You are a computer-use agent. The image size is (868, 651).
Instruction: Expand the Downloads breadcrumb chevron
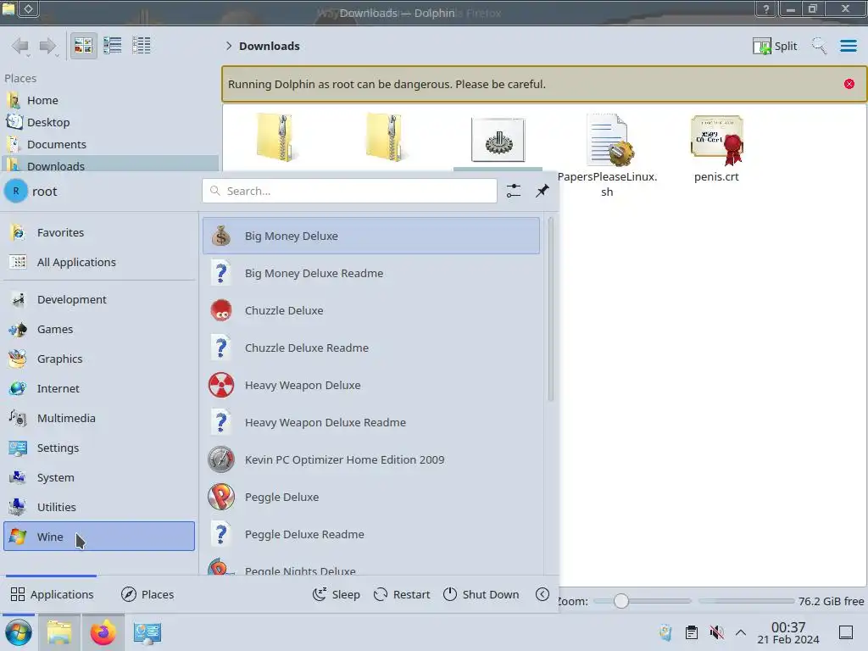click(x=229, y=46)
